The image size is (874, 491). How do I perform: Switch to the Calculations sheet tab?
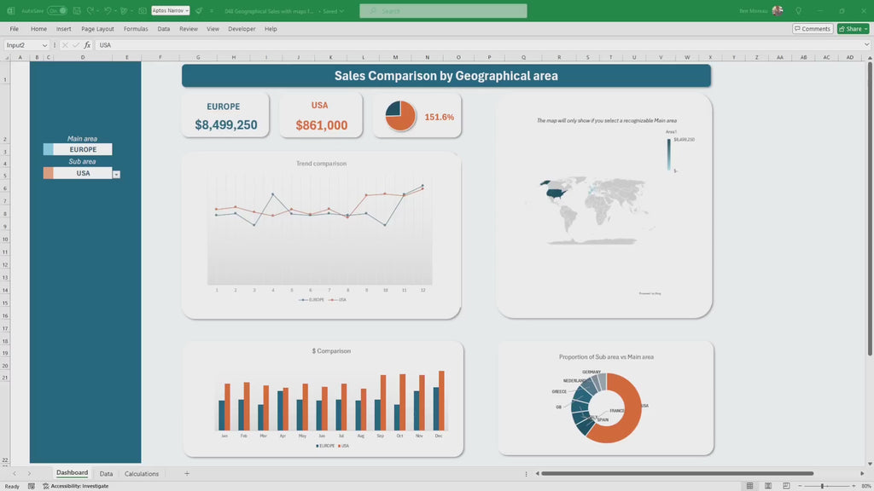[142, 473]
